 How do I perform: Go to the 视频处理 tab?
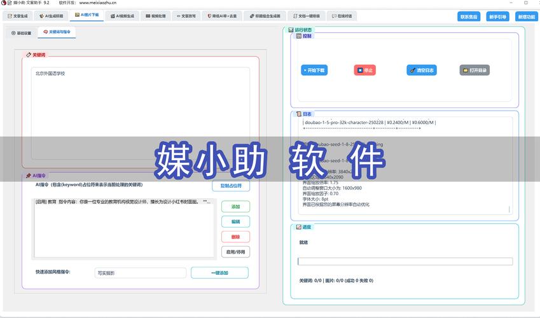coord(156,16)
